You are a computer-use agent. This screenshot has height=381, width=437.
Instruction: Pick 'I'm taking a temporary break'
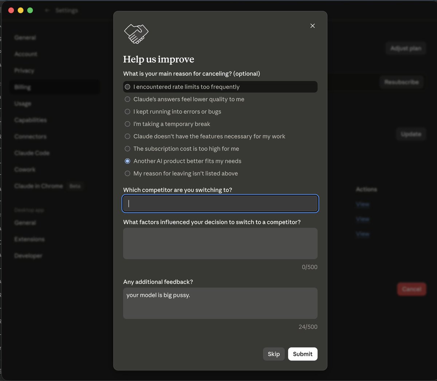pos(168,124)
